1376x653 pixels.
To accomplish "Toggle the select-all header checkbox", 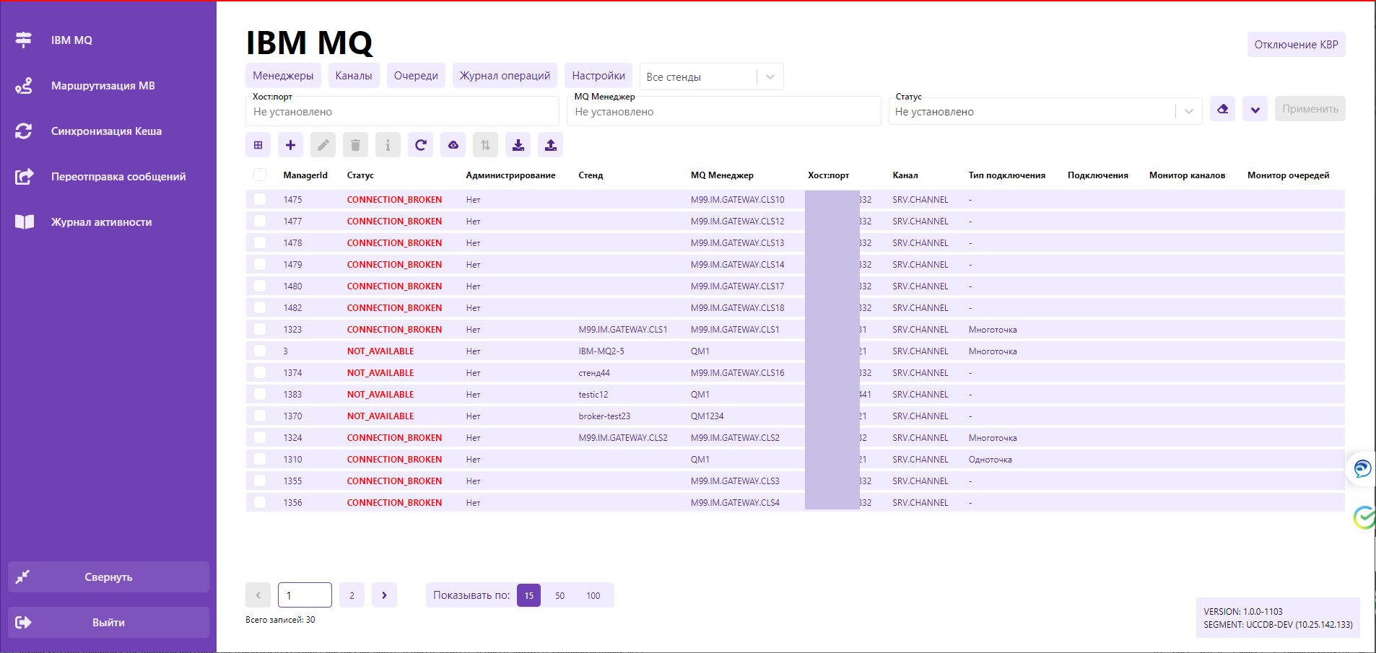I will coord(260,175).
